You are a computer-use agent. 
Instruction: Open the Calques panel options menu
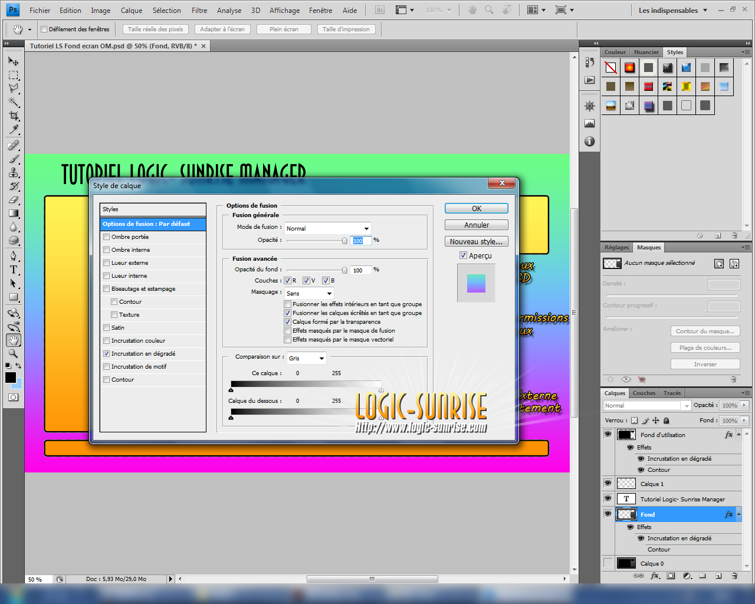pyautogui.click(x=745, y=393)
